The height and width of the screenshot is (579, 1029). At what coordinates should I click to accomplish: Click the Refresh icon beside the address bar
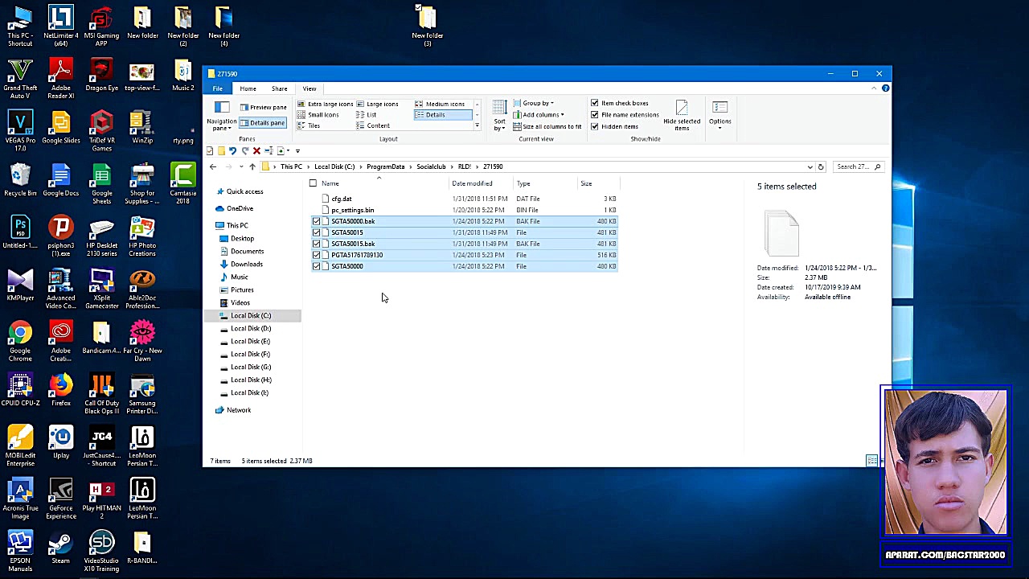point(821,167)
